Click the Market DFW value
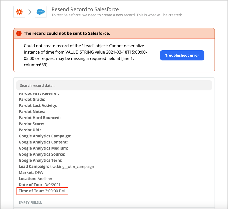Viewport: 228px width, 209px height. coord(39,173)
